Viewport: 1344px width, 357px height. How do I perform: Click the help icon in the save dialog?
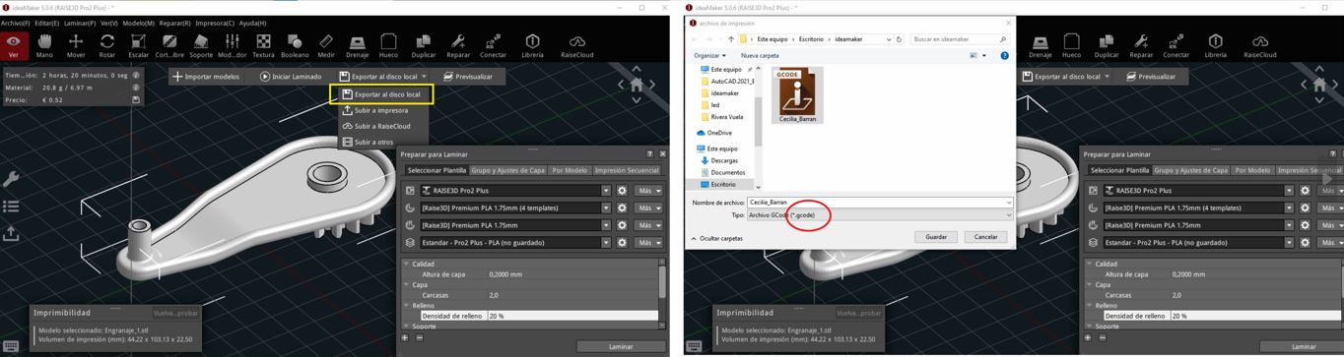coord(1004,55)
